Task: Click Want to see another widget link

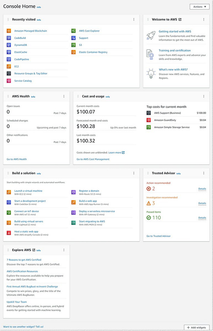Action: click(23, 327)
